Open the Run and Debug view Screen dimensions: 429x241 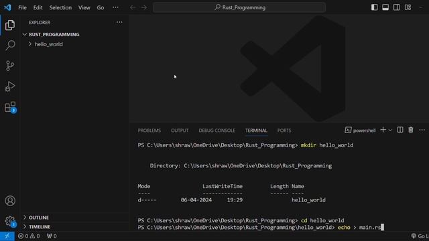10,86
